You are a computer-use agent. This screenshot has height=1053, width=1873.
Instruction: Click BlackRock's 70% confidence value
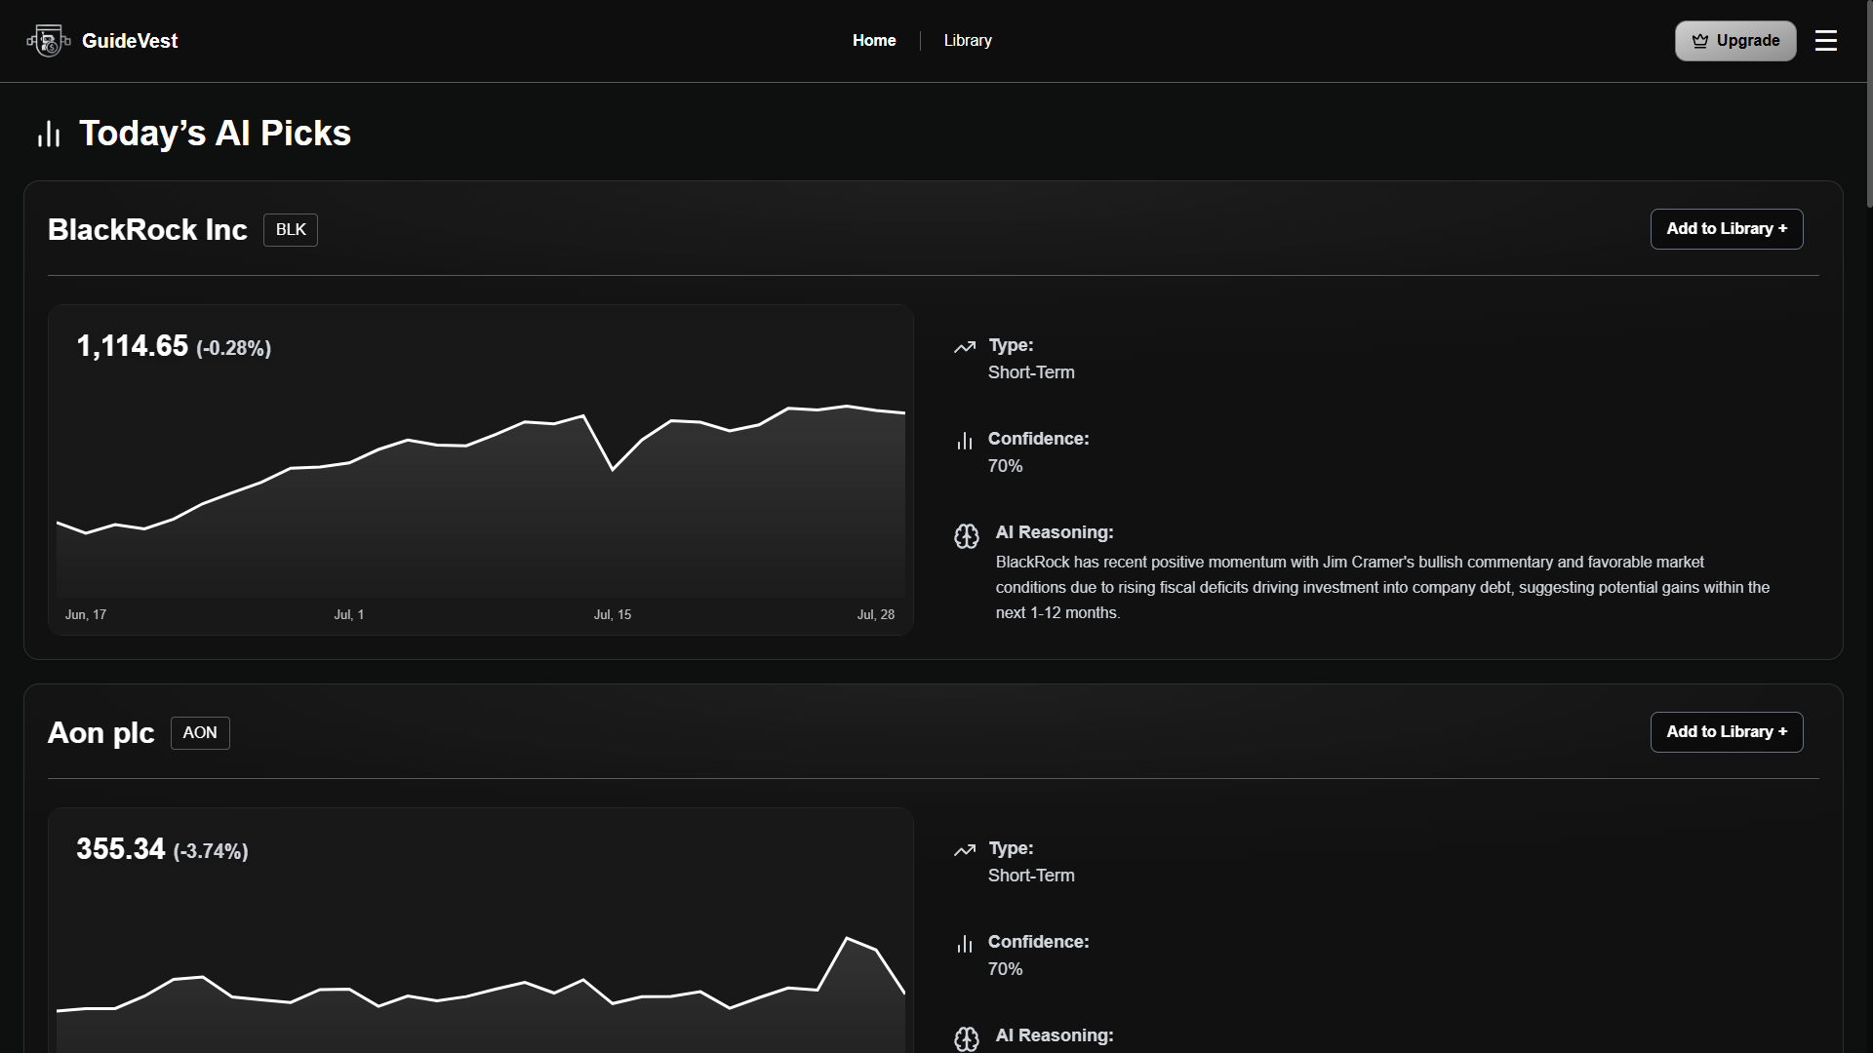pos(1006,467)
